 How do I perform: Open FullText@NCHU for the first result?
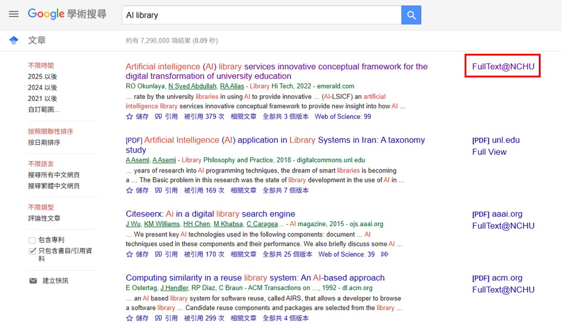[x=503, y=67]
